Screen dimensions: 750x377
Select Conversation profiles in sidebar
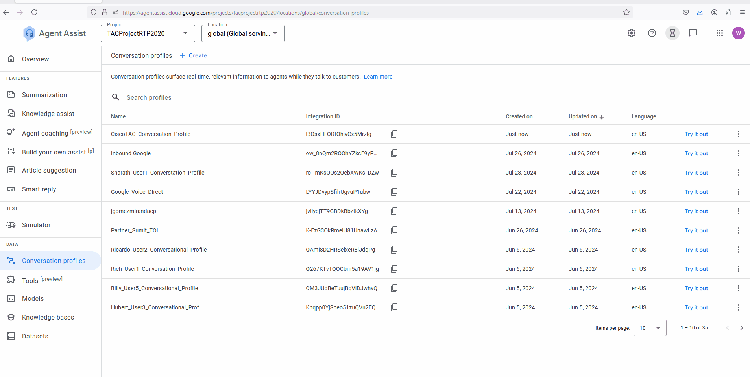(50, 261)
